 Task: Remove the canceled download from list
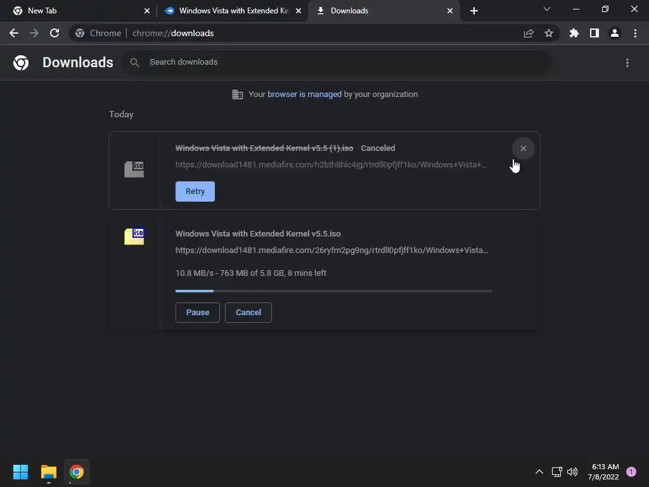pyautogui.click(x=523, y=148)
